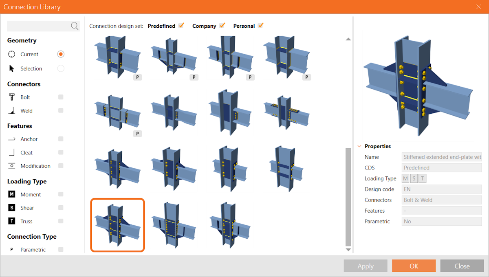Click the T loading type badge in Properties
Image resolution: width=489 pixels, height=277 pixels.
423,178
